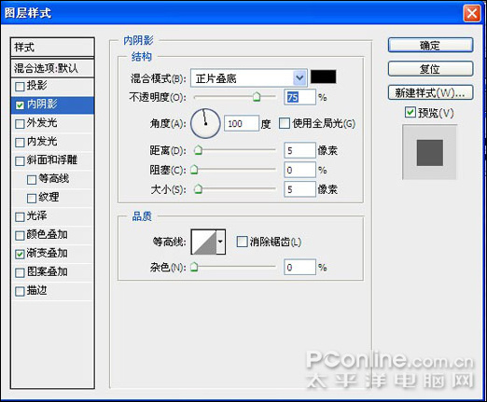Enable the 颜色叠加 color overlay checkbox
Screen dimensions: 487x402
(x=20, y=236)
